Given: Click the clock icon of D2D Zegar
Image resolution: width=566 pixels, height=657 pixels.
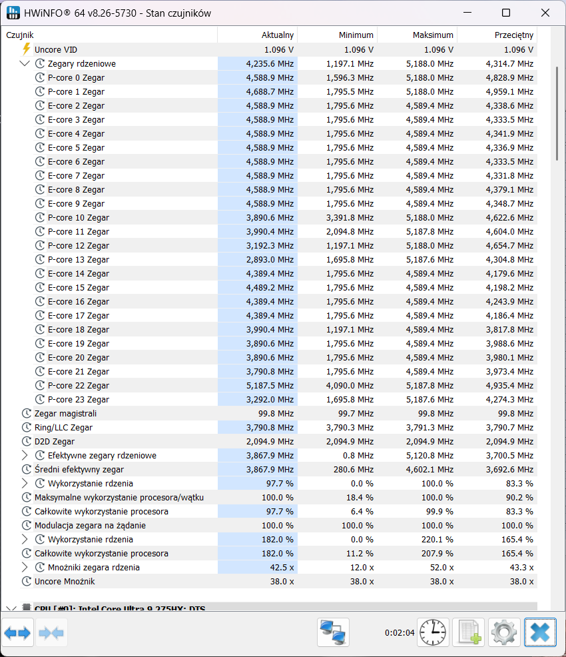Looking at the screenshot, I should tap(27, 441).
